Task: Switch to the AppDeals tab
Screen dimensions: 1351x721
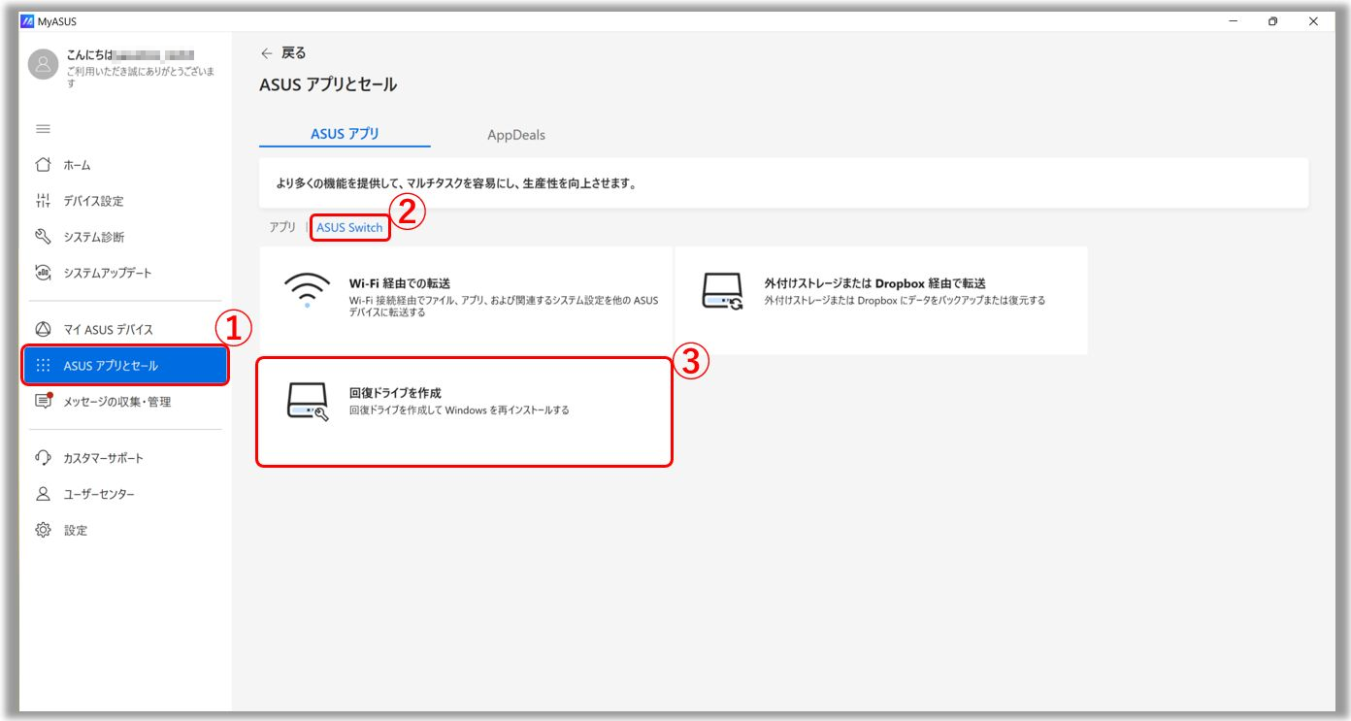Action: pyautogui.click(x=516, y=135)
